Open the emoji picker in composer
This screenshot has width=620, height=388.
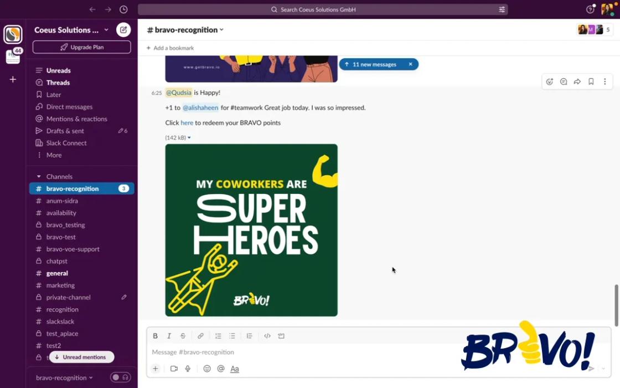coord(207,369)
